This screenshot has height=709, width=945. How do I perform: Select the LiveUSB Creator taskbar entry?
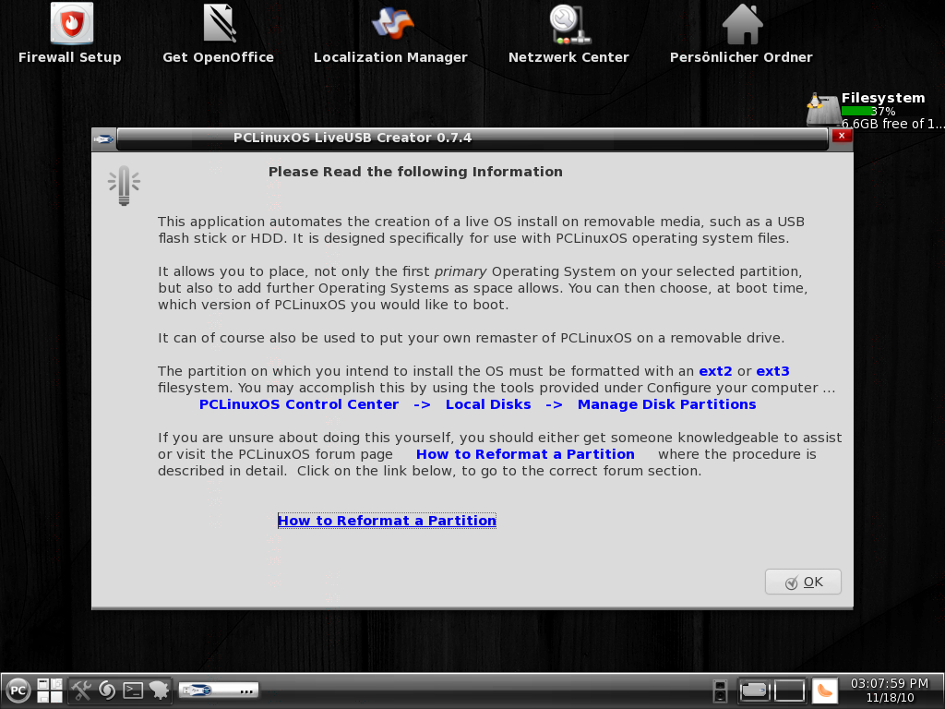coord(218,690)
